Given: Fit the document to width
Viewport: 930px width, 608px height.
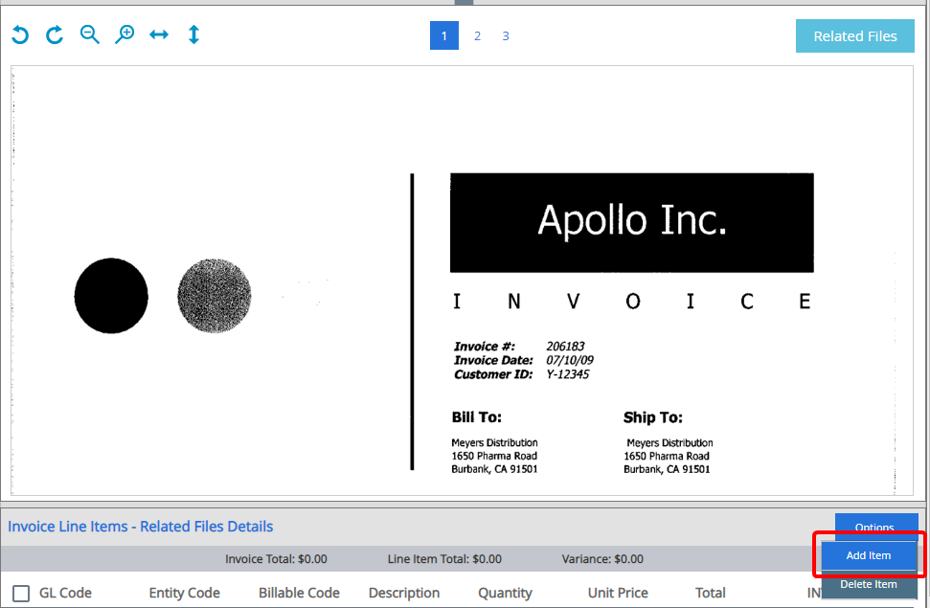Looking at the screenshot, I should pyautogui.click(x=159, y=35).
